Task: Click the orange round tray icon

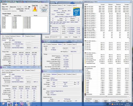Action: coord(112,104)
